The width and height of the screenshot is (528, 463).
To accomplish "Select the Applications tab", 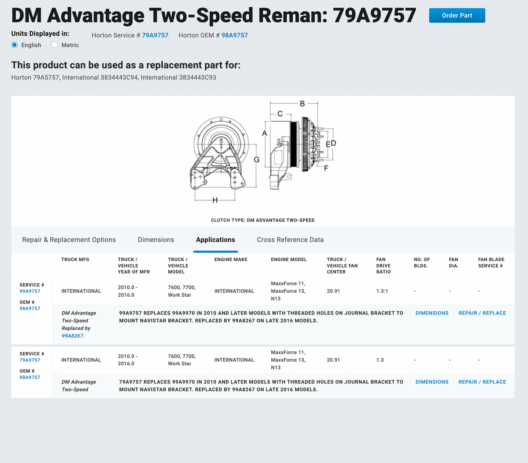I will 215,240.
